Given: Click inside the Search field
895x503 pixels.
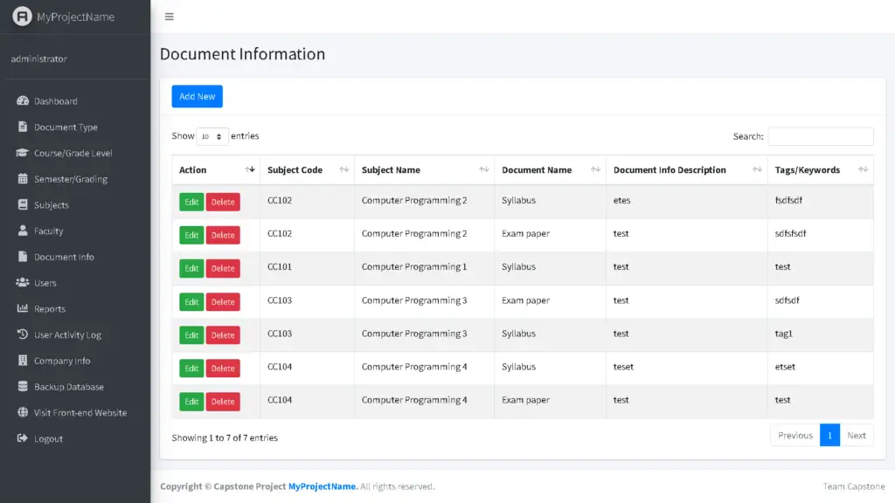Looking at the screenshot, I should [x=820, y=136].
